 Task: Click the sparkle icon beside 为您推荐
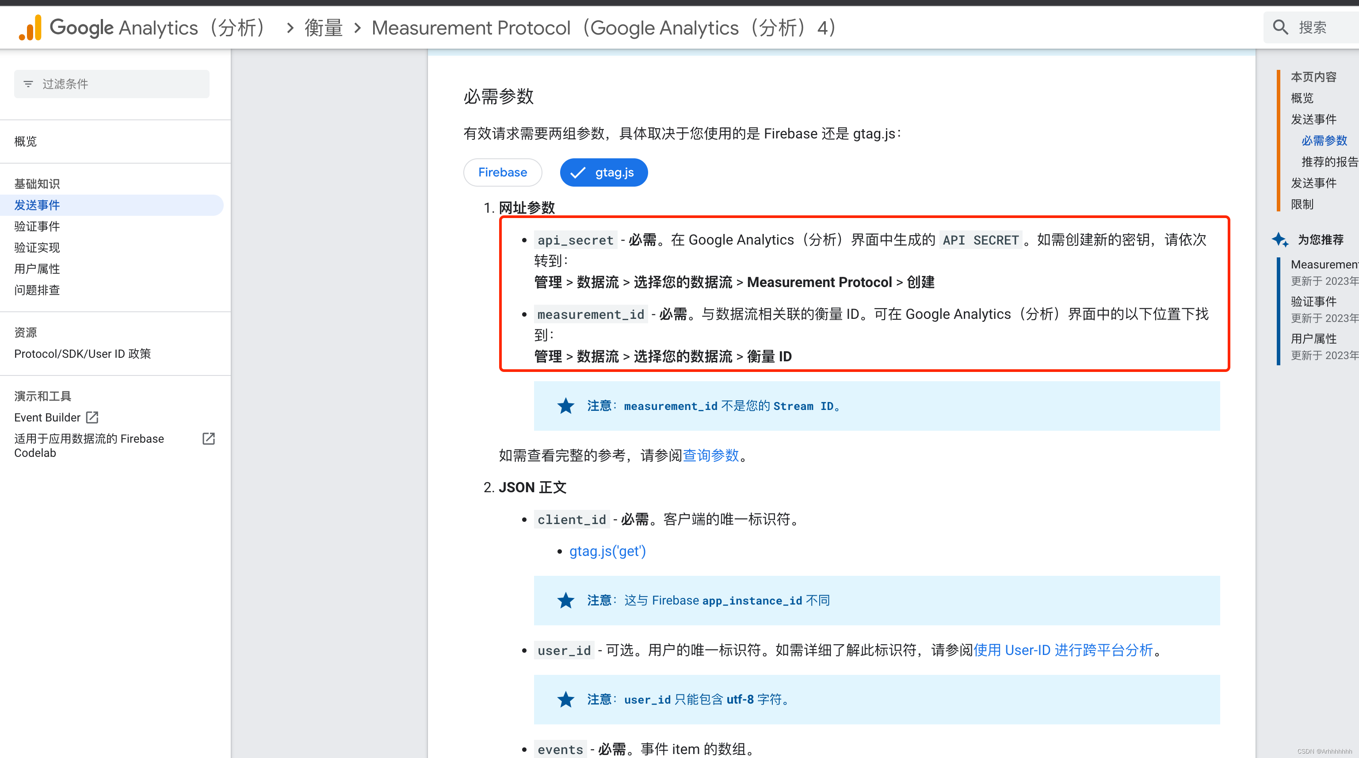(1280, 239)
